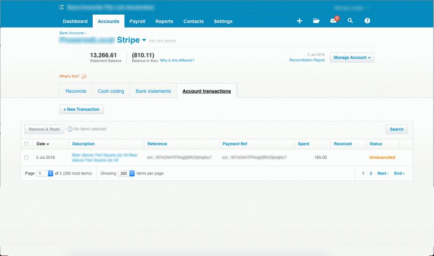Viewport: 434px width, 256px height.
Task: Click the What's this speech bubble icon
Action: [84, 76]
